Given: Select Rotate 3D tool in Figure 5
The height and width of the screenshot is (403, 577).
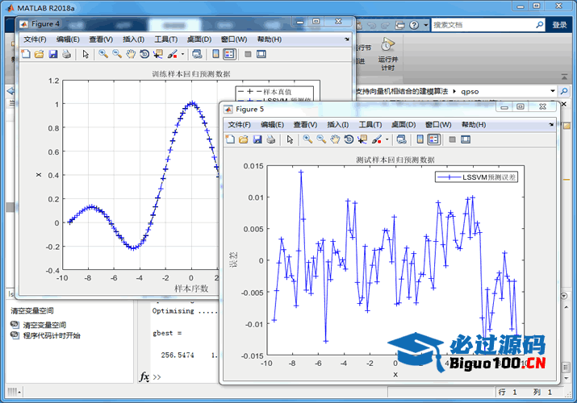Looking at the screenshot, I should 349,139.
